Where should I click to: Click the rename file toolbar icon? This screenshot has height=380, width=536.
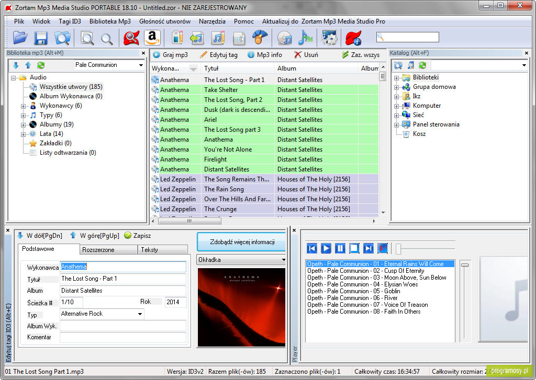pyautogui.click(x=239, y=38)
